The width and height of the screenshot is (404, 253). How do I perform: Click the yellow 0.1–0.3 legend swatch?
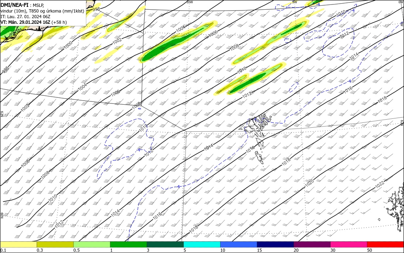[18, 245]
